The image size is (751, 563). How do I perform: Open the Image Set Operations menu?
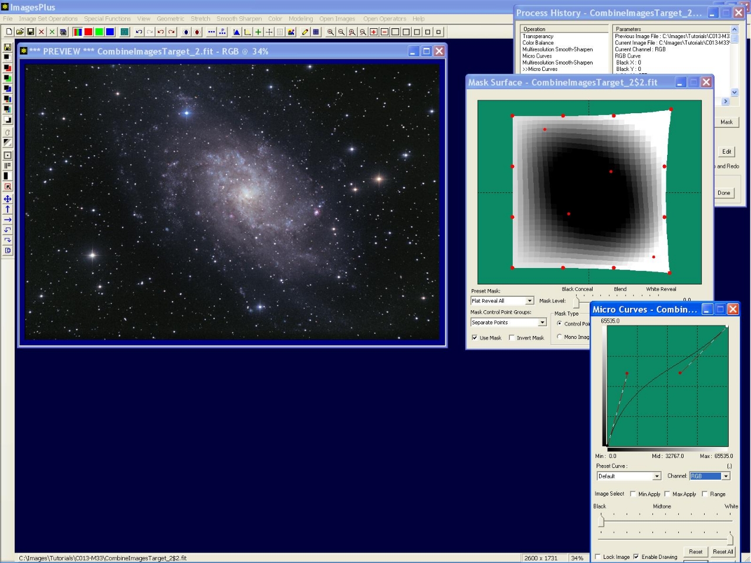(48, 19)
